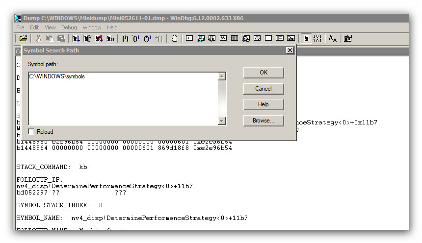This screenshot has height=243, width=422.
Task: Click OK in Symbol Search Path dialog
Action: click(x=264, y=73)
